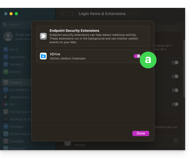Select Network in the sidebar
This screenshot has height=158, width=193.
[16, 64]
